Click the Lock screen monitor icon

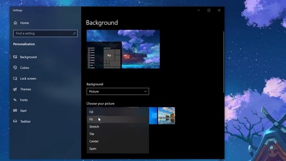(15, 79)
